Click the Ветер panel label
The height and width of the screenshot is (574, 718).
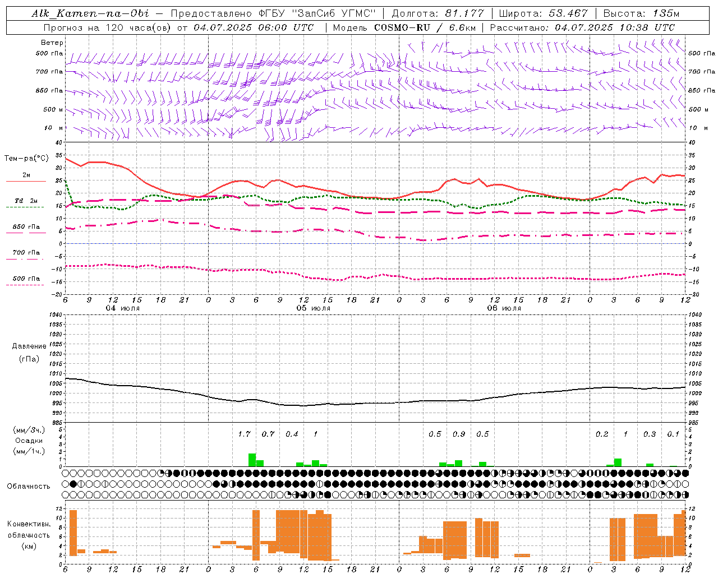coord(52,43)
